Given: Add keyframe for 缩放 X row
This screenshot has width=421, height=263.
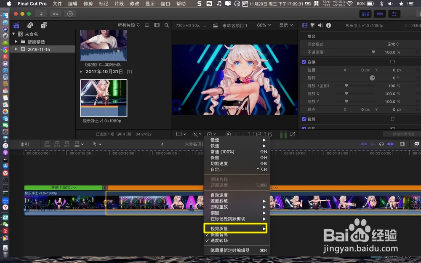Looking at the screenshot, I should point(418,93).
